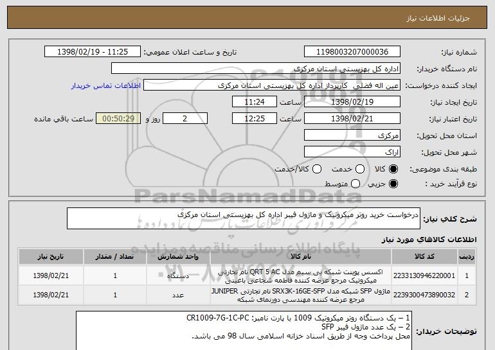The width and height of the screenshot is (495, 350).
Task: Click the QRT 5 AC access point item name
Action: point(301,276)
